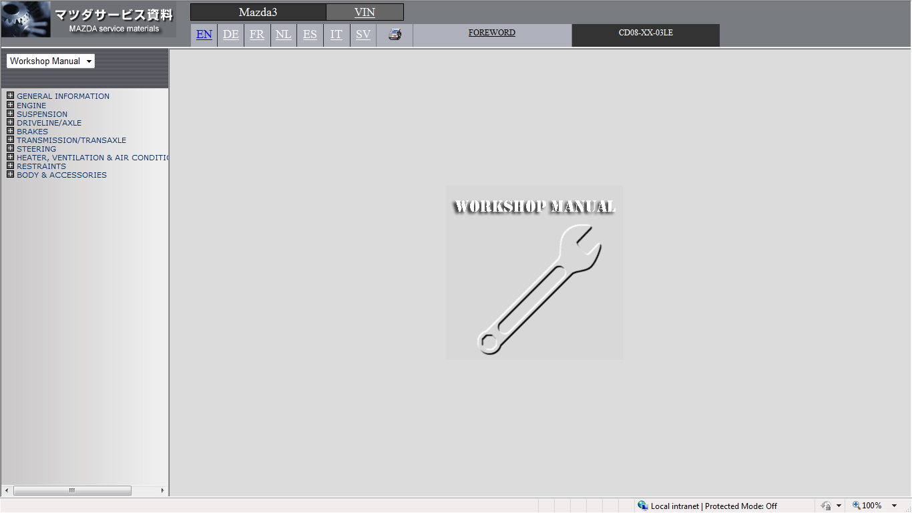Open the Workshop Manual dropdown
Image resolution: width=912 pixels, height=513 pixels.
51,61
